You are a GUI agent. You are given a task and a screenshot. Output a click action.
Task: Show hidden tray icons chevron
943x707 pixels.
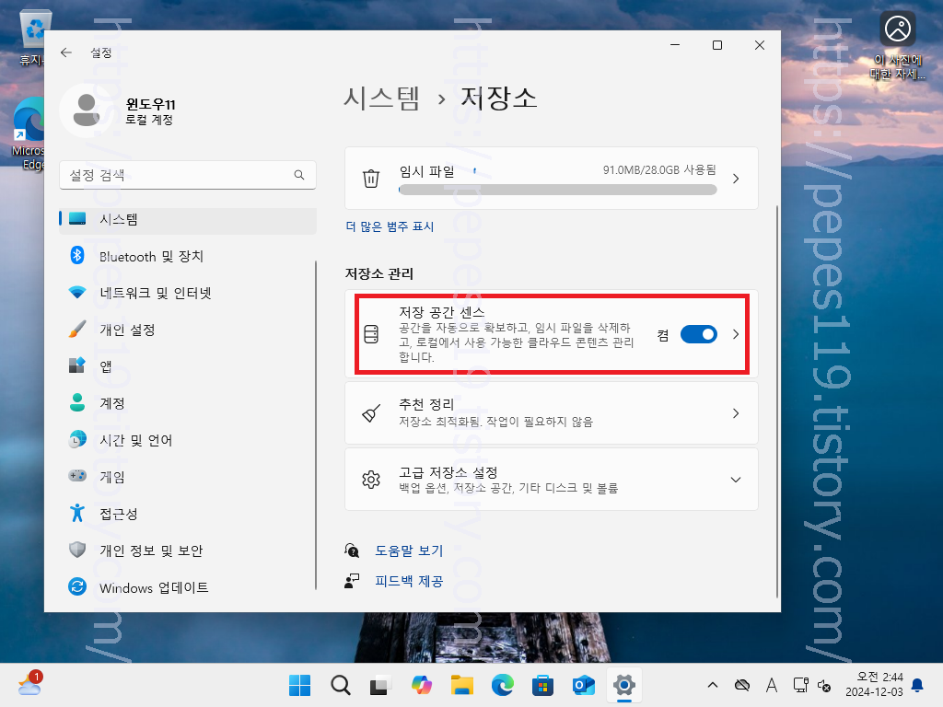pos(713,685)
